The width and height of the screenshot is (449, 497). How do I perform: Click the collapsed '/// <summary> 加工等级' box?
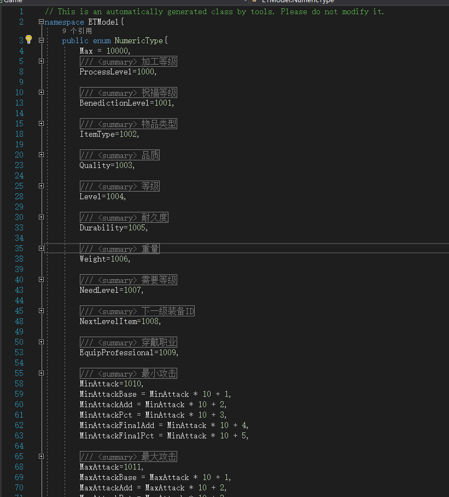[x=128, y=61]
